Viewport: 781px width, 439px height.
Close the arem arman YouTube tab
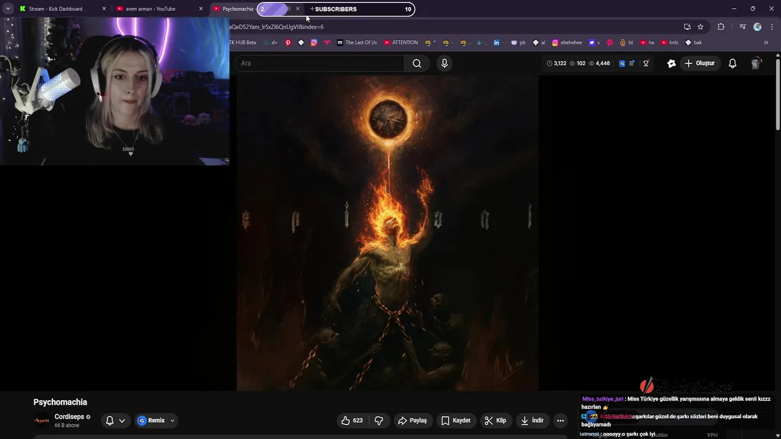click(201, 9)
